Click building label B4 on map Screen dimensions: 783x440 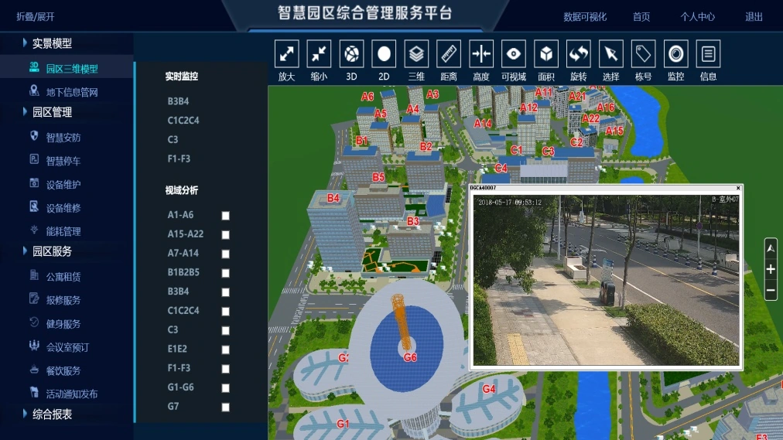[x=333, y=198]
